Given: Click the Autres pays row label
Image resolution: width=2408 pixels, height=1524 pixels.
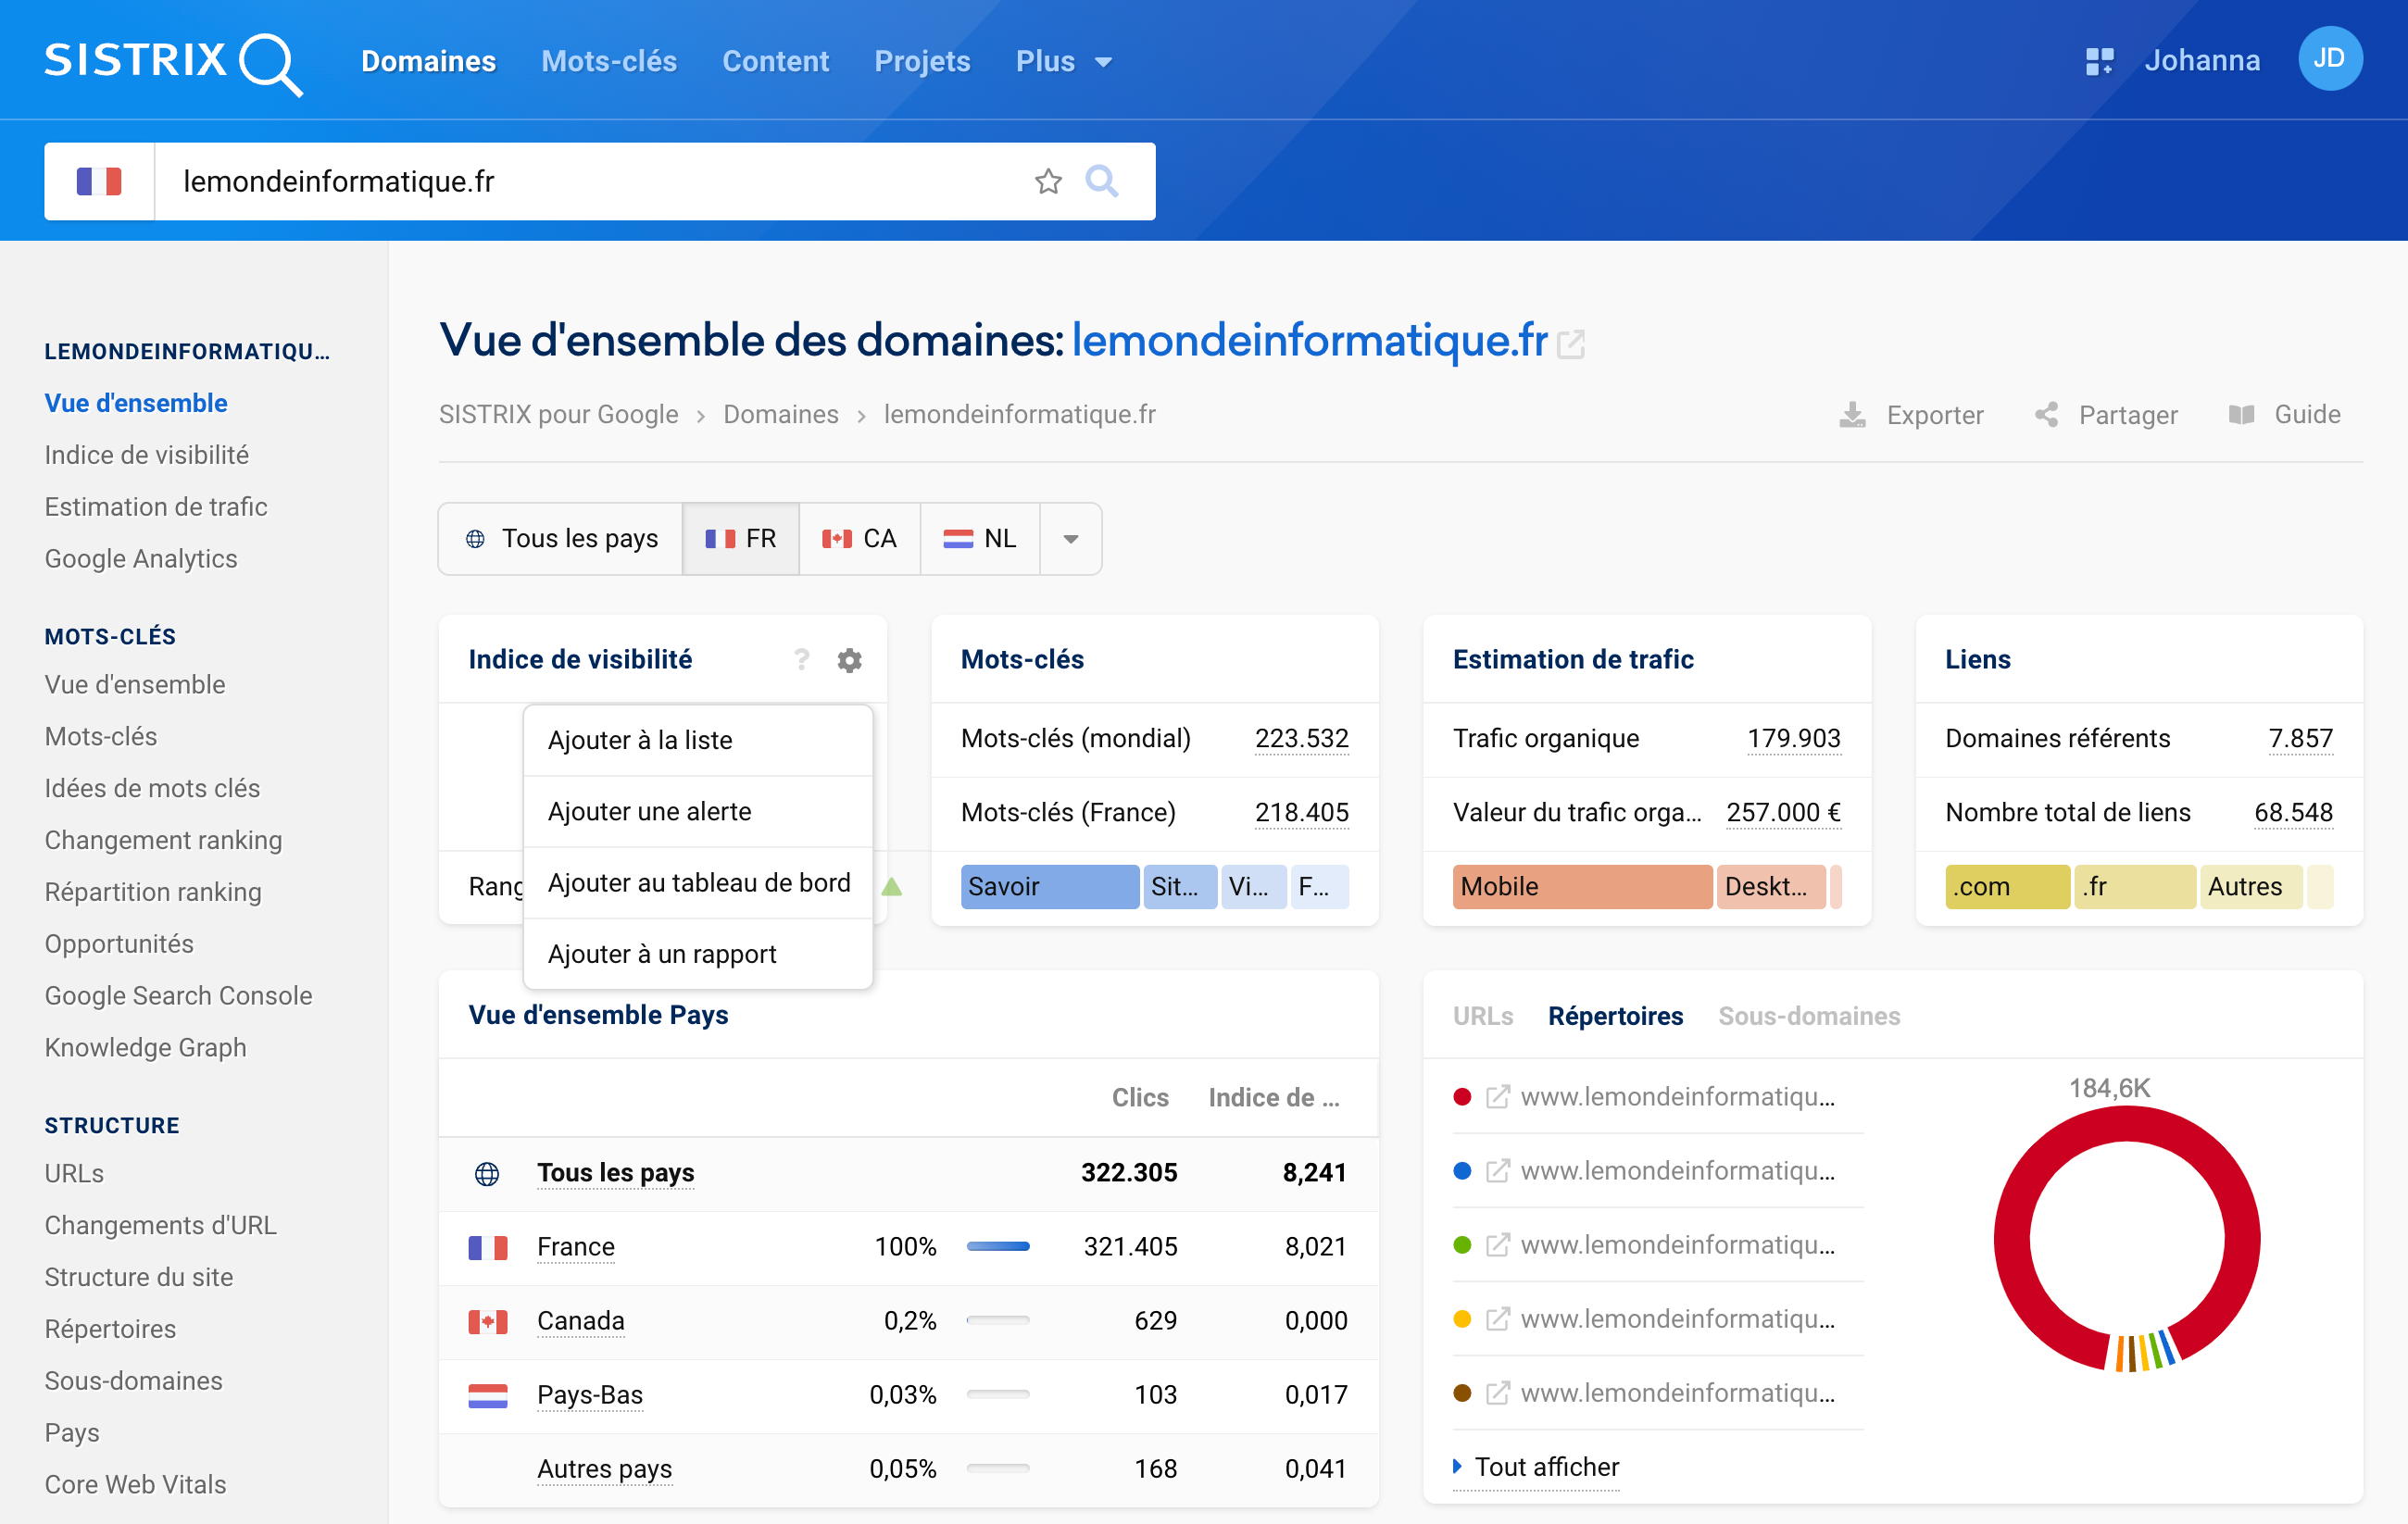Looking at the screenshot, I should point(604,1469).
